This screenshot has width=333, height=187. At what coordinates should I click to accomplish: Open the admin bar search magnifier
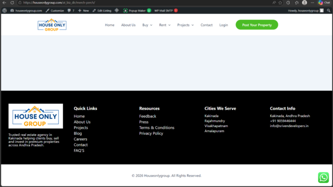coord(329,10)
